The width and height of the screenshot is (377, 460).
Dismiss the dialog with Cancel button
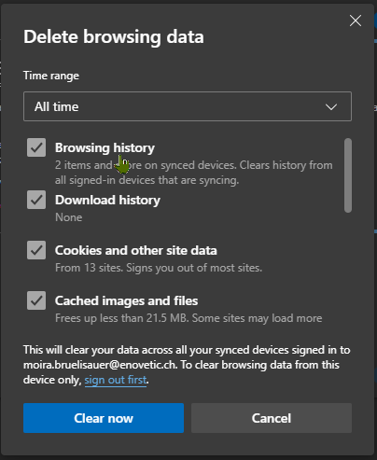[x=272, y=418]
